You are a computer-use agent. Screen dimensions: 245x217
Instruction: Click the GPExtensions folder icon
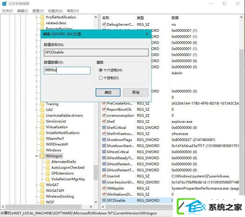(48, 173)
